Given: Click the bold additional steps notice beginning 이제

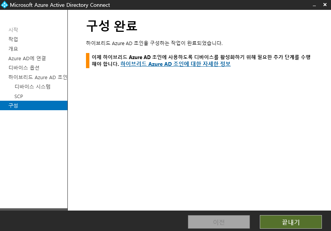Looking at the screenshot, I should tap(201, 60).
